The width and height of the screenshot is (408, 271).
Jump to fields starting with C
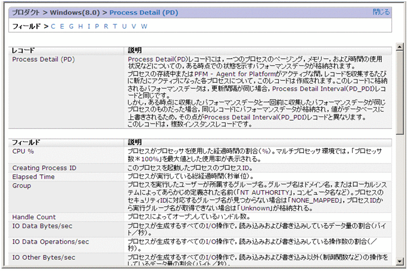54,26
